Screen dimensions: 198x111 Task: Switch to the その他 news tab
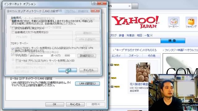[x=152, y=56]
